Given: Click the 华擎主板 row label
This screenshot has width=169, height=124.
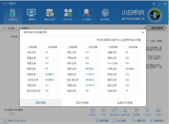Looking at the screenshot, I should click(x=31, y=85).
